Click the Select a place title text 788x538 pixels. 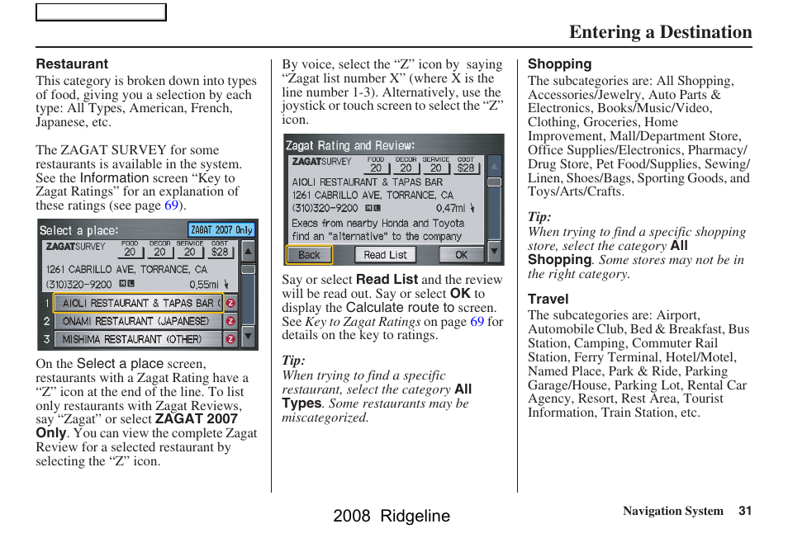click(x=79, y=230)
